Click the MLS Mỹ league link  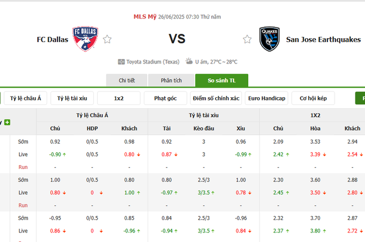pyautogui.click(x=145, y=16)
